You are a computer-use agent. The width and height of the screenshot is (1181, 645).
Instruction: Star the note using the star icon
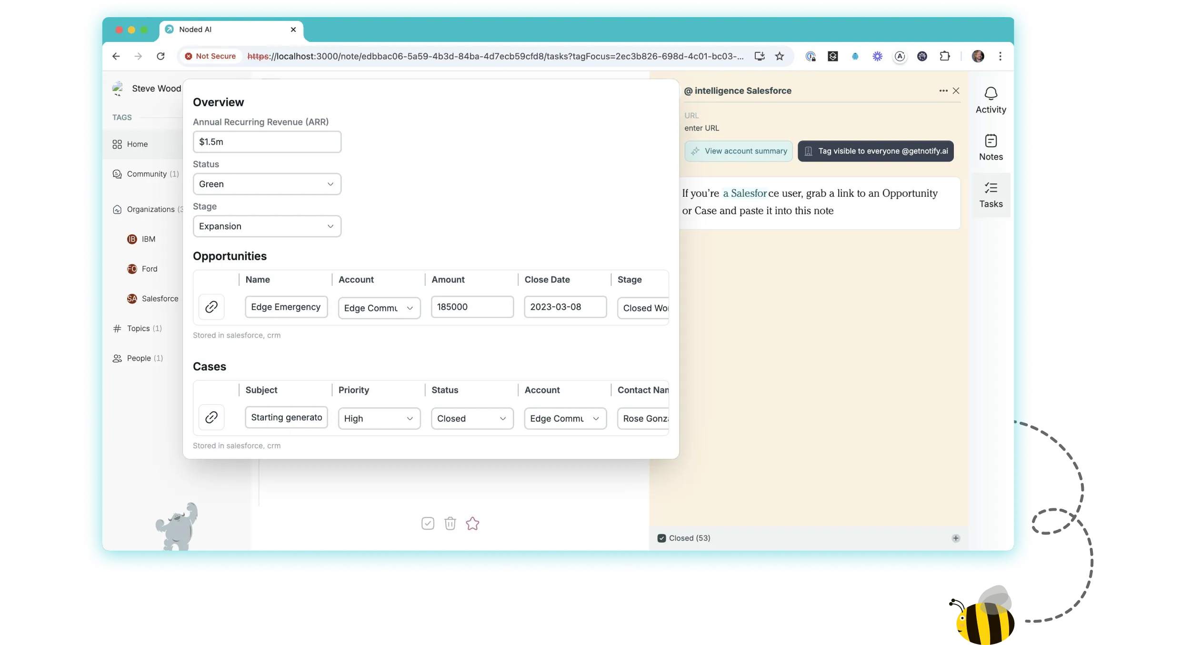coord(472,523)
